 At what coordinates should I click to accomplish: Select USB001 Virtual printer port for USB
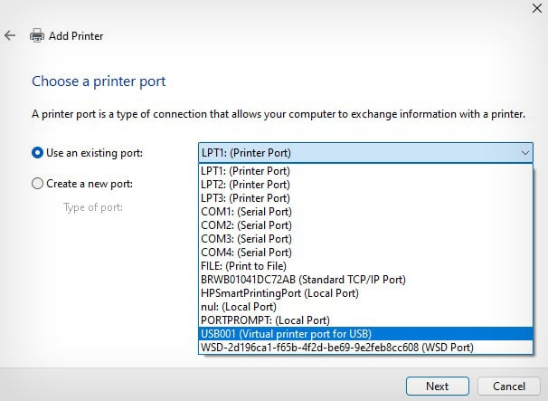286,334
